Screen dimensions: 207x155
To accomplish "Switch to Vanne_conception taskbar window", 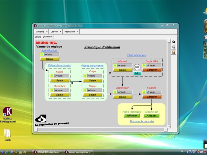I will [78, 152].
